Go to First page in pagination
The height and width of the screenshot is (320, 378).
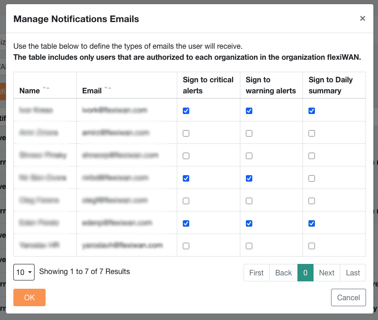(x=256, y=273)
